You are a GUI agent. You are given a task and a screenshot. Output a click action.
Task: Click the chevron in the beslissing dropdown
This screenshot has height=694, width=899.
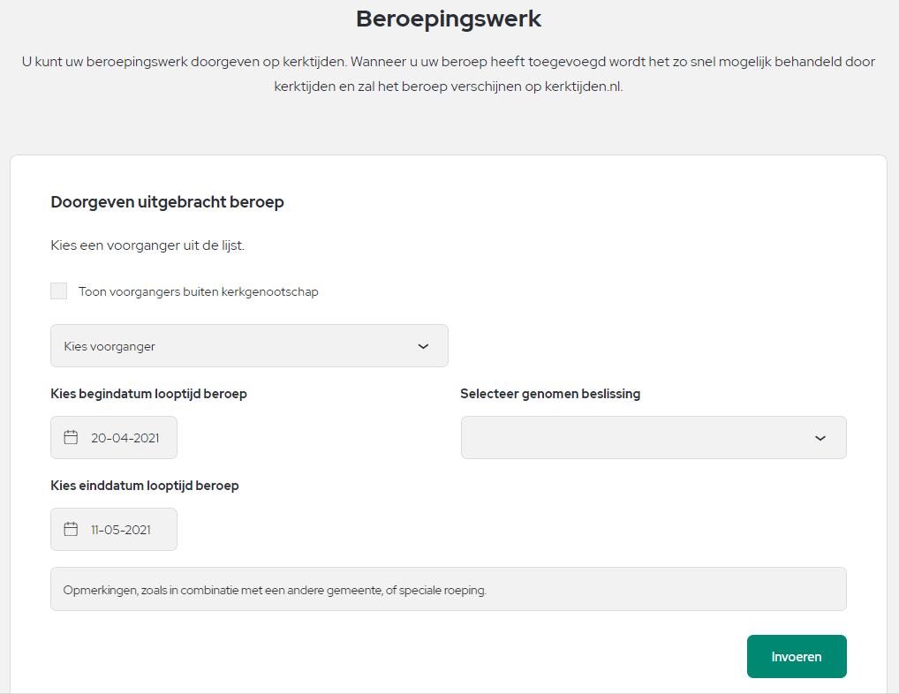(820, 438)
